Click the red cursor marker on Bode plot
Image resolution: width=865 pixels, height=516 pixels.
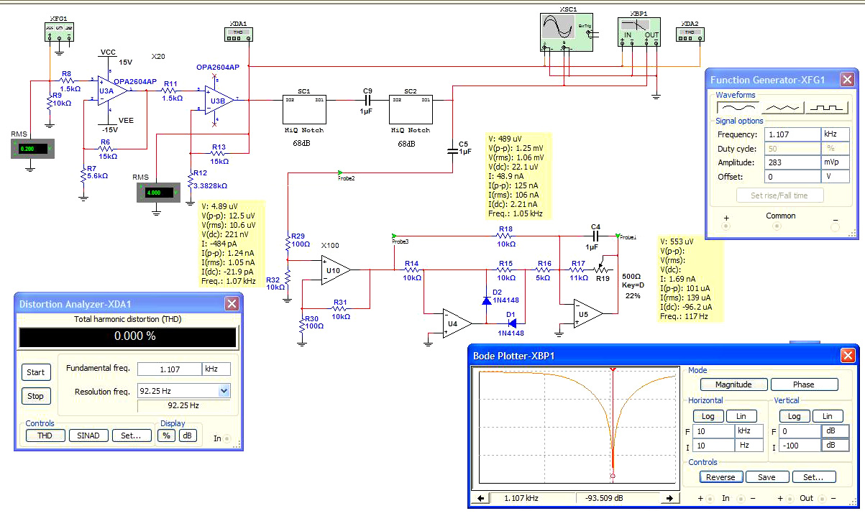pos(613,369)
